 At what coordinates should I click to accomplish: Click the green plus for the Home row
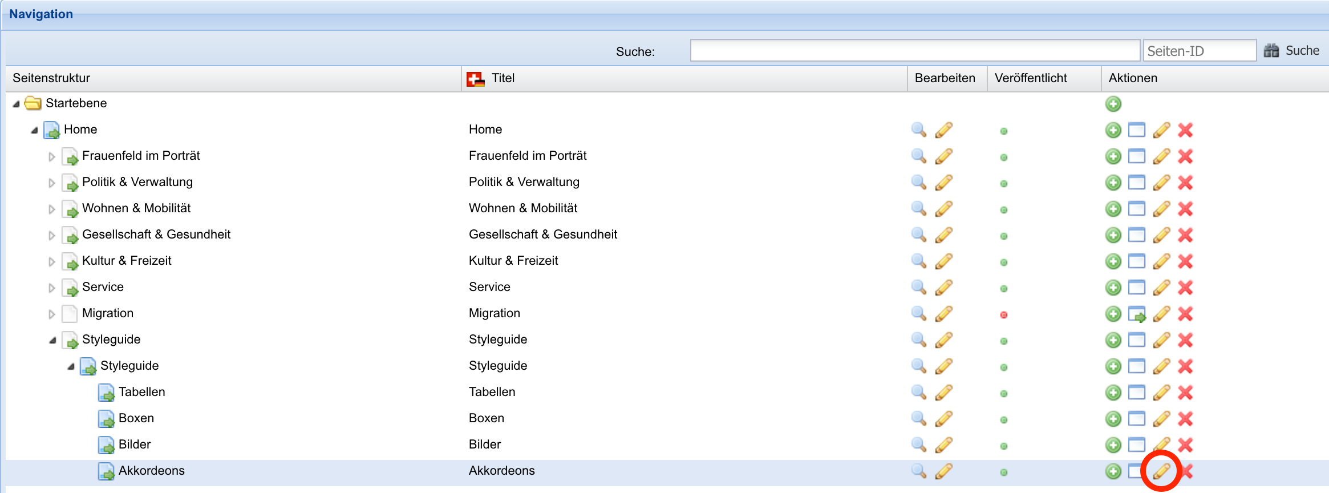point(1113,130)
